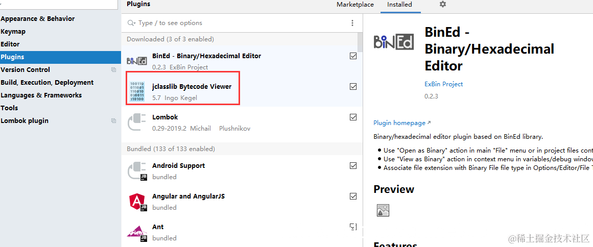The width and height of the screenshot is (593, 247).
Task: Click the Version Control project-level settings icon
Action: pyautogui.click(x=113, y=69)
